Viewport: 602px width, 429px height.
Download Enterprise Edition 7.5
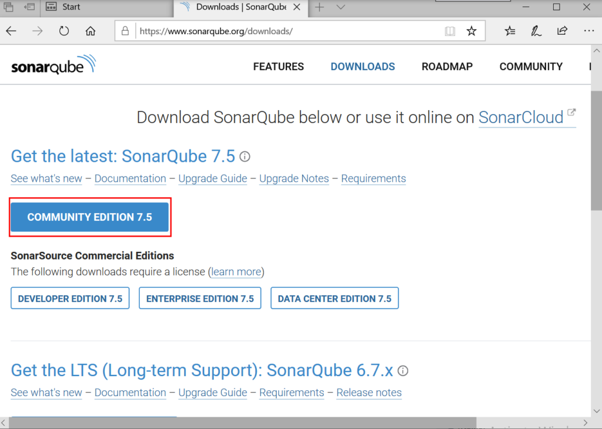coord(200,298)
